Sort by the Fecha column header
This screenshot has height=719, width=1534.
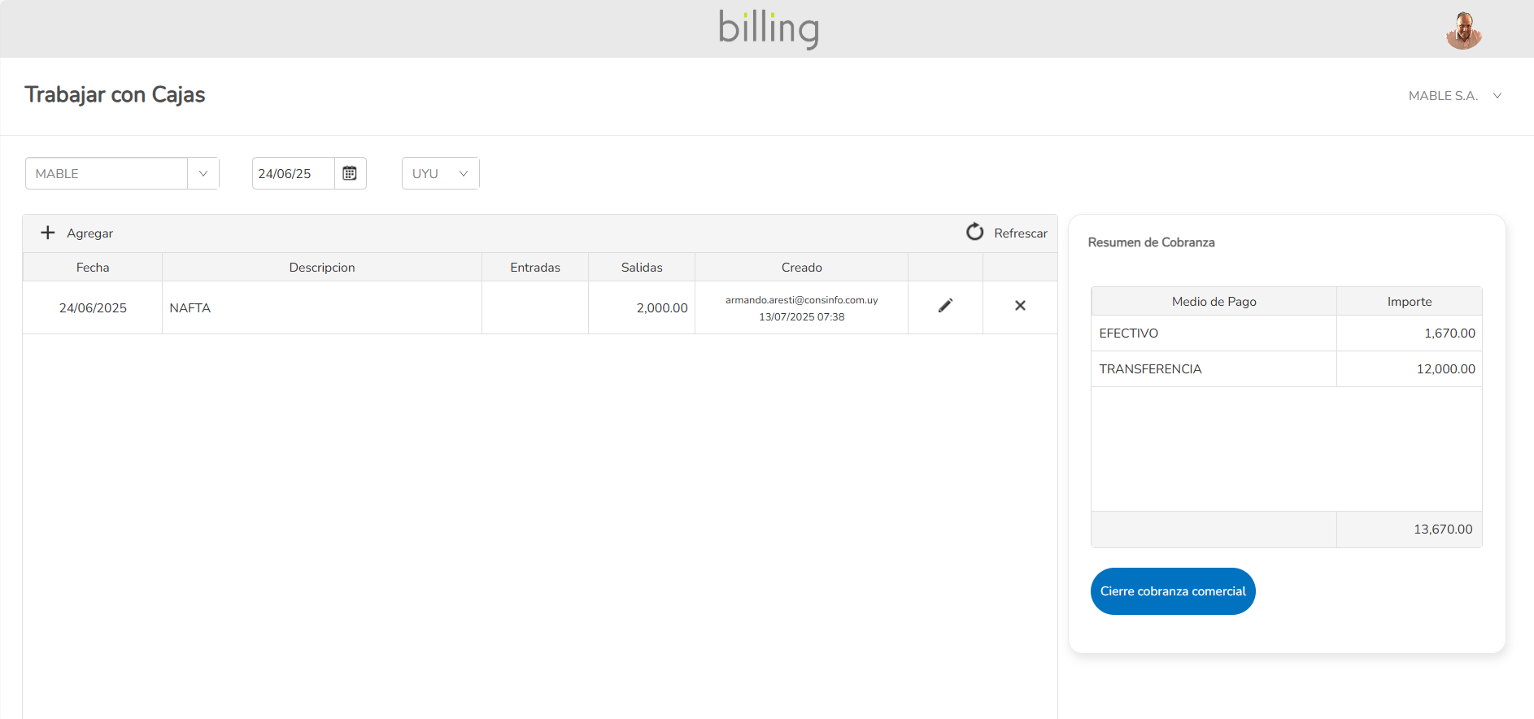[93, 268]
